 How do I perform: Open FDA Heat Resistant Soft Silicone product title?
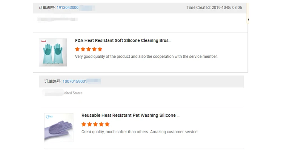tap(123, 40)
